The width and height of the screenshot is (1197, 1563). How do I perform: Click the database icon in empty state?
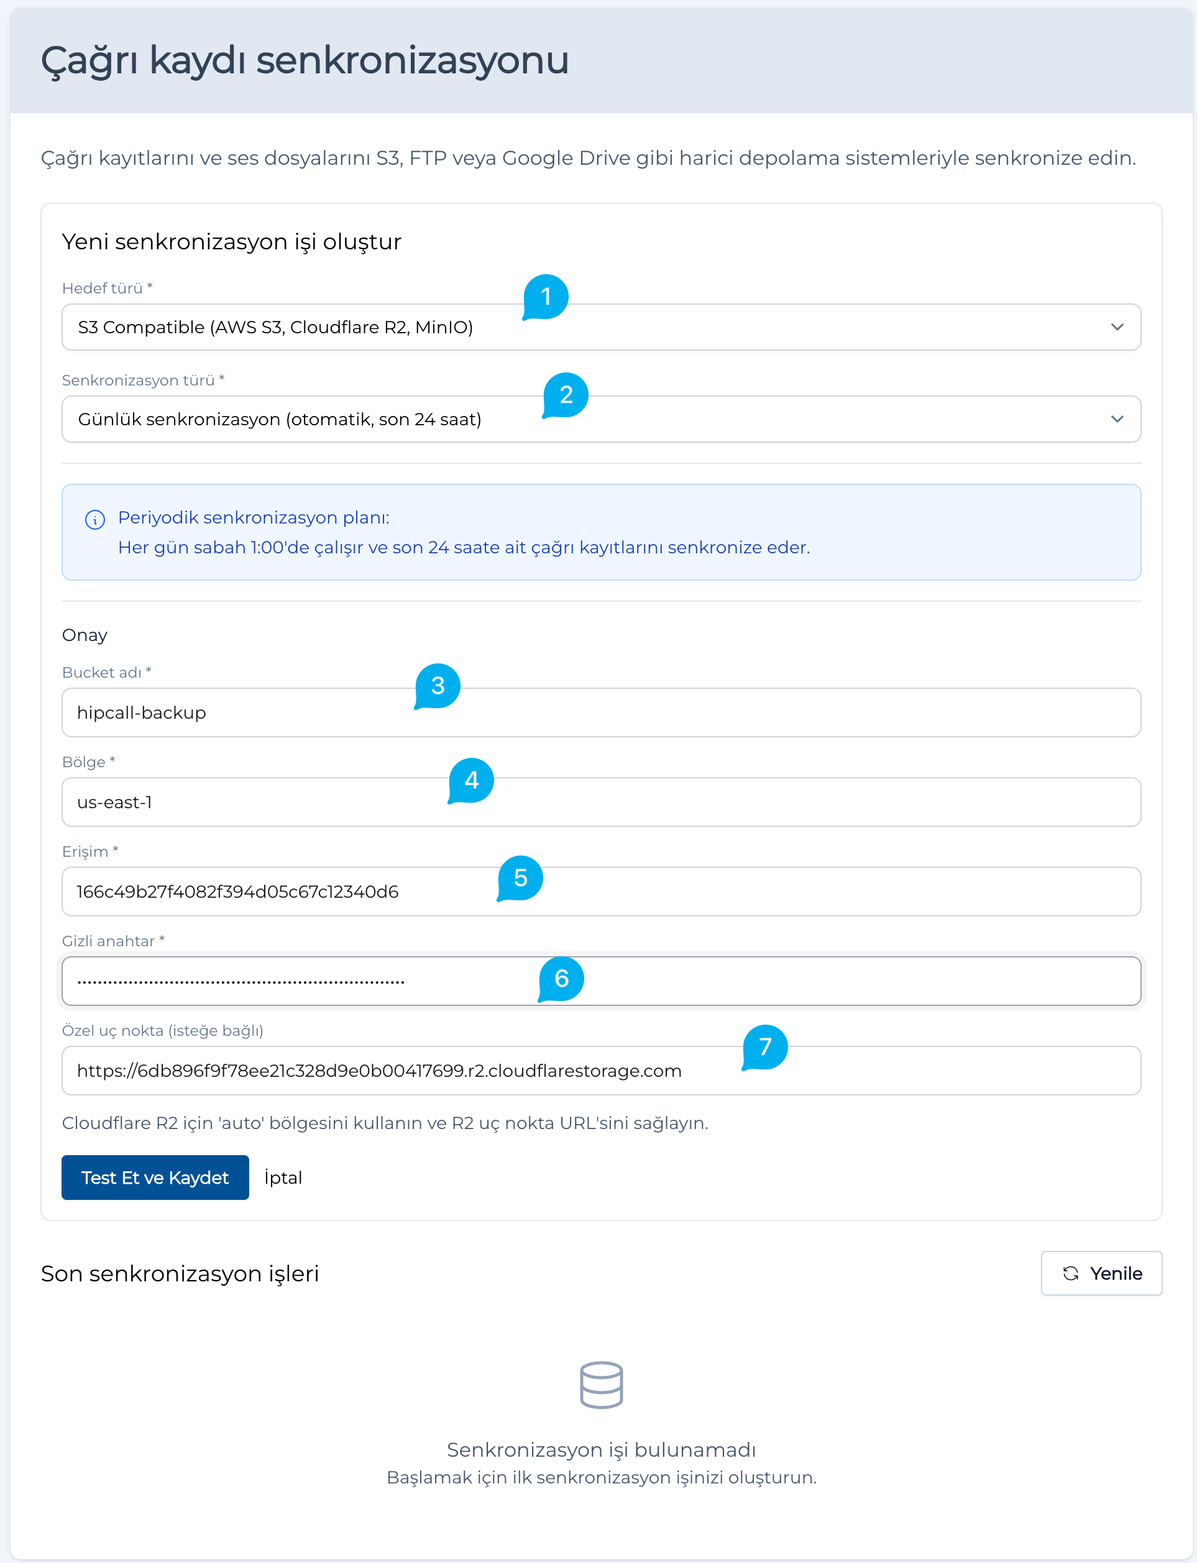pyautogui.click(x=602, y=1385)
